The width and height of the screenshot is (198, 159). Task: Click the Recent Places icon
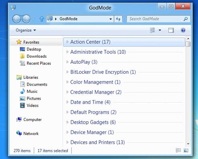[22, 63]
